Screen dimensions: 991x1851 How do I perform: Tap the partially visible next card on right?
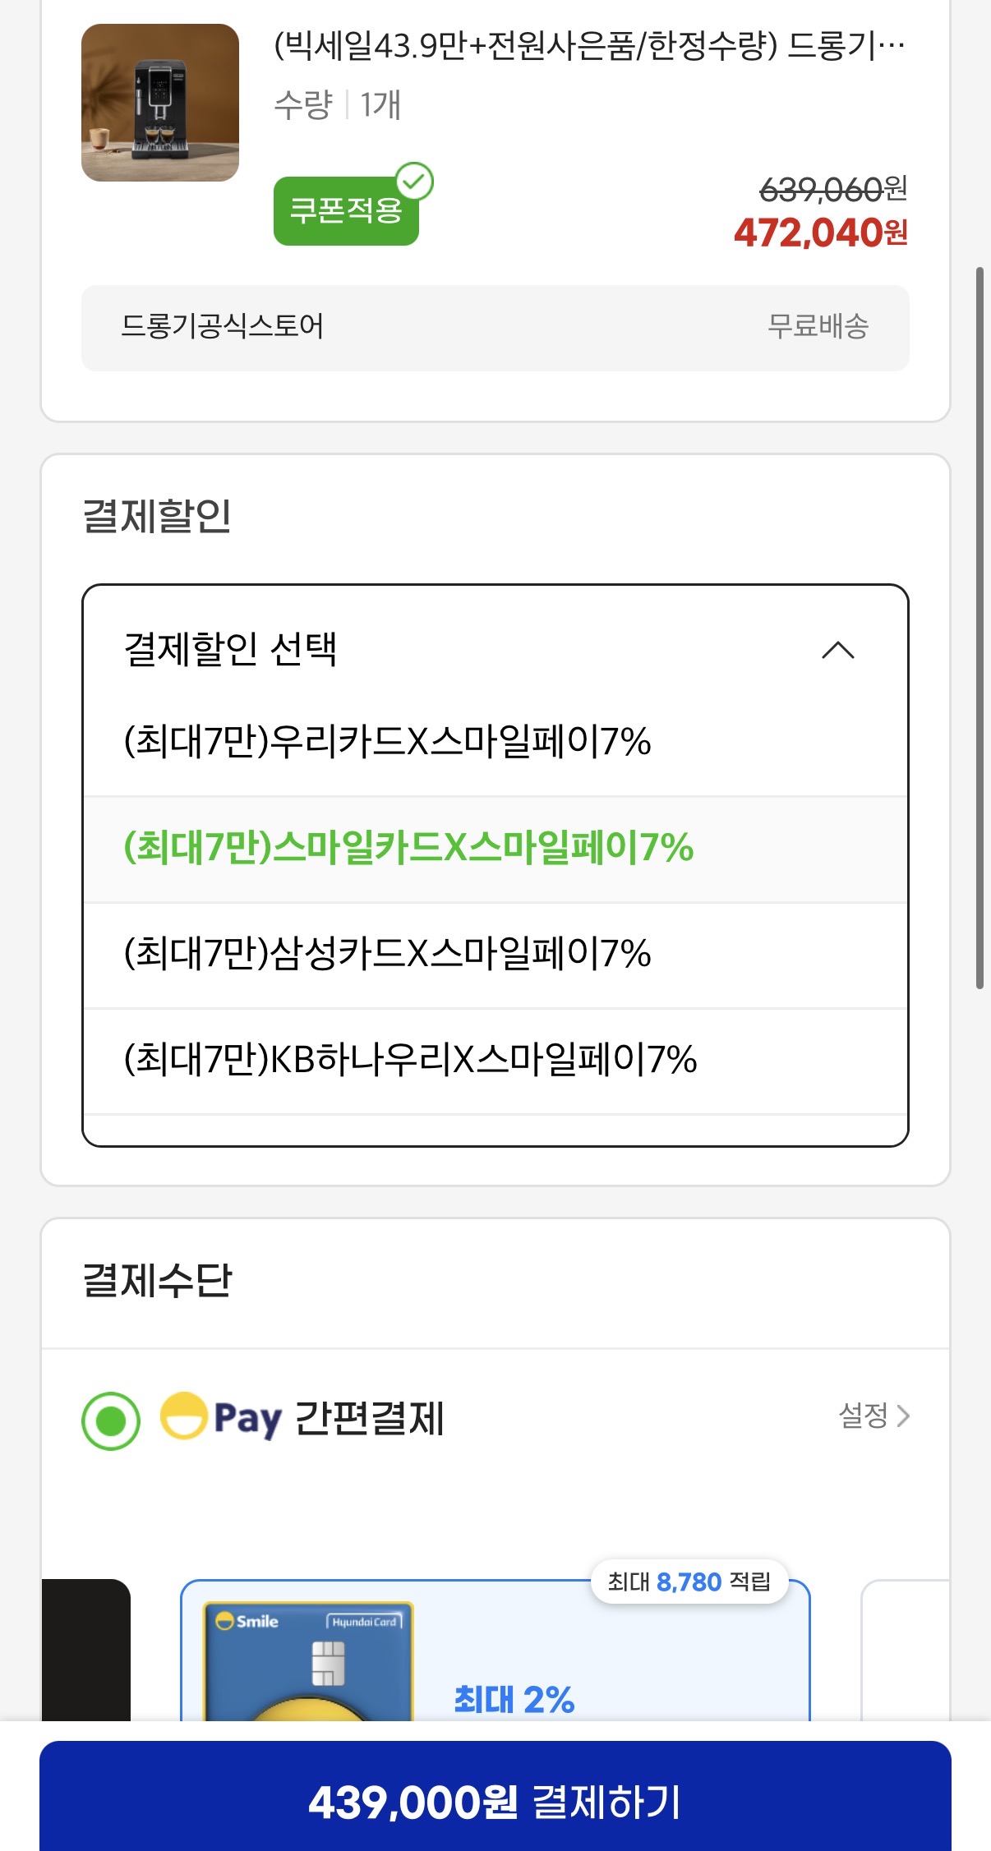click(x=905, y=1650)
